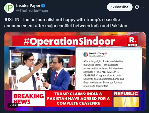Click the Donald J. Trump name in video
The image size is (149, 113).
click(x=97, y=53)
